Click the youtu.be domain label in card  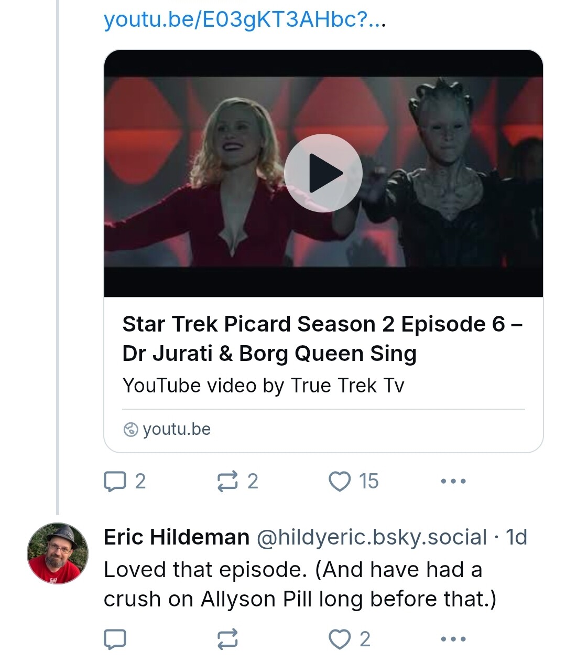point(177,429)
